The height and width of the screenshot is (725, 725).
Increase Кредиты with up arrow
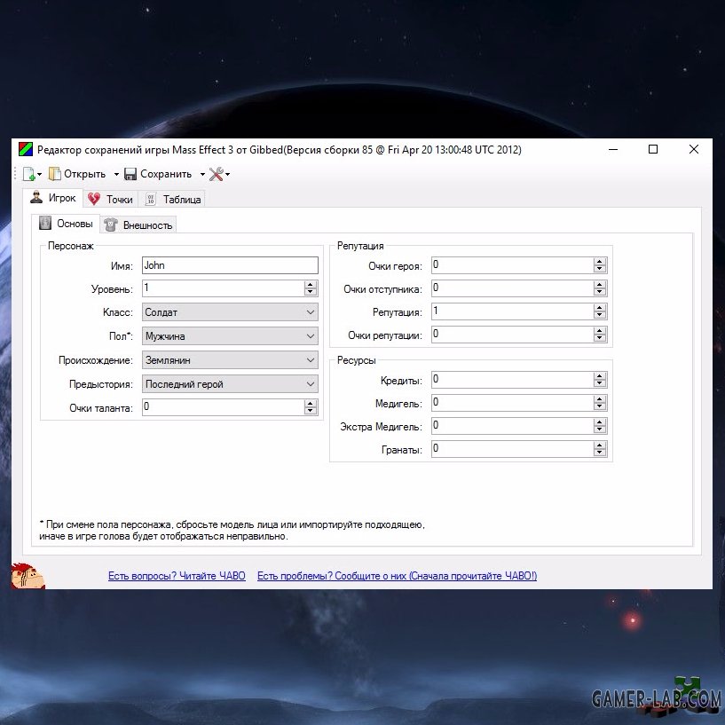(x=600, y=376)
